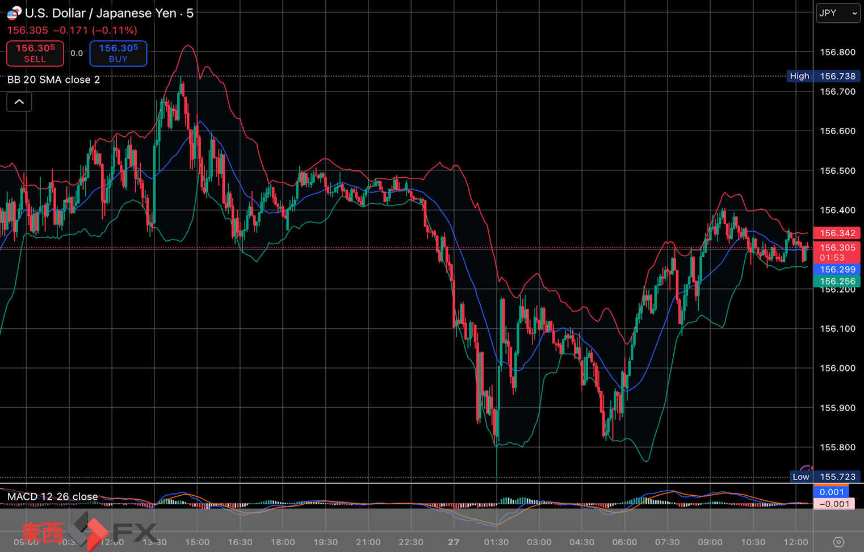Viewport: 864px width, 552px height.
Task: Click the 東西FX watermark logo
Action: 88,532
